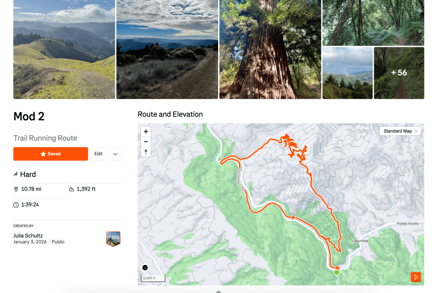
Task: Open map attribution info icon
Action: point(145,267)
